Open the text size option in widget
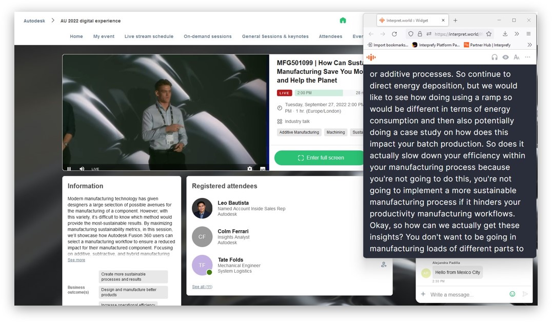Viewport: 552px width, 323px height. [x=517, y=57]
